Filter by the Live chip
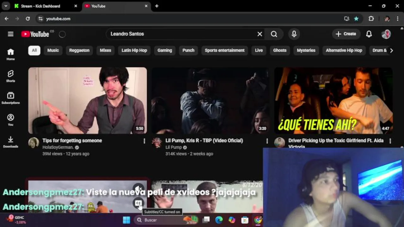Viewport: 404px width, 227px height. [259, 50]
